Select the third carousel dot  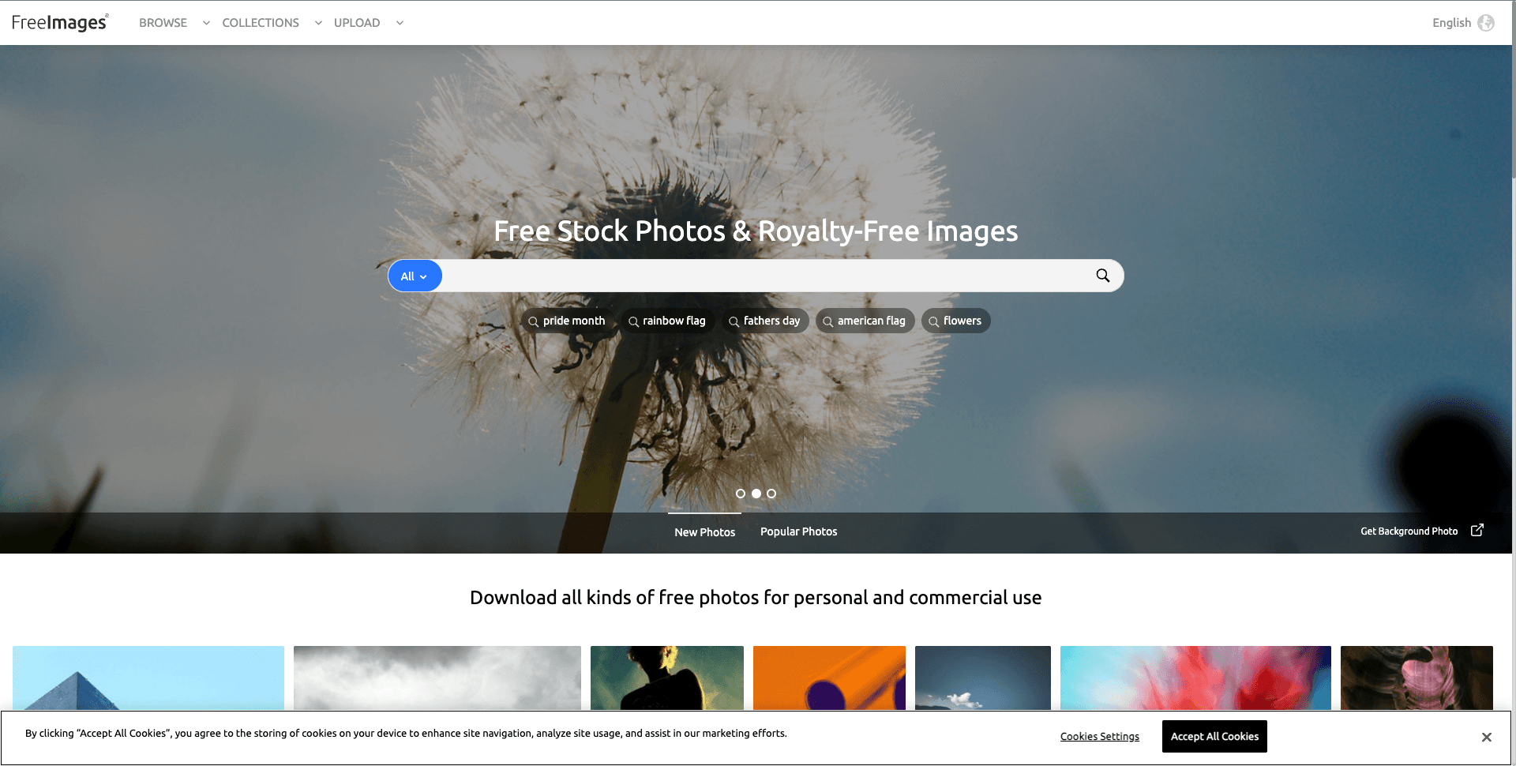771,494
